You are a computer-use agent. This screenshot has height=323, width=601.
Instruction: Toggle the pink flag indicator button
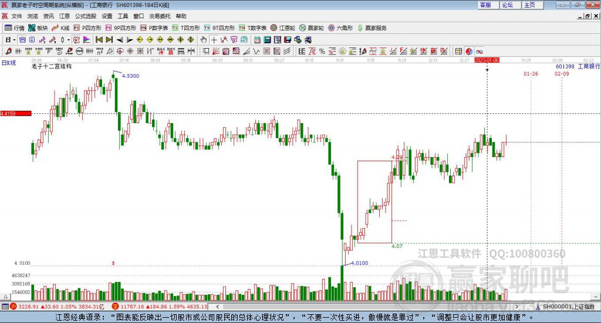(87, 40)
